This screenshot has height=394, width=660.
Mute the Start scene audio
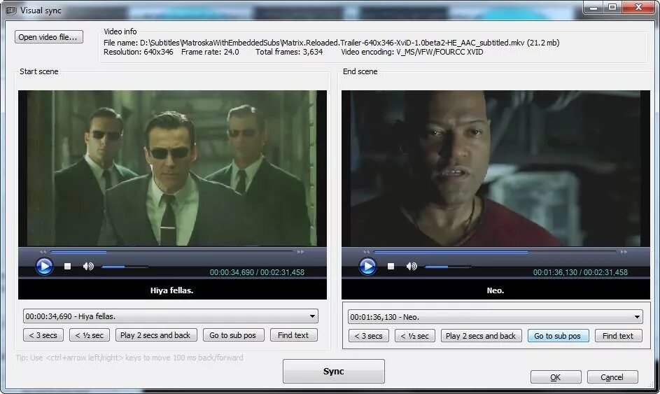pyautogui.click(x=88, y=267)
